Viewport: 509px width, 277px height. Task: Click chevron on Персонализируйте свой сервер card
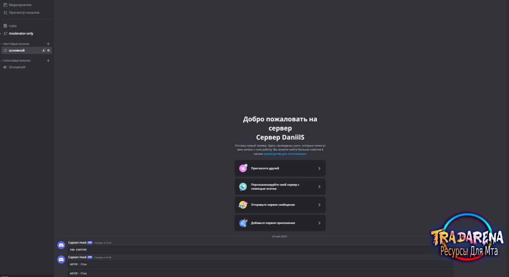pos(319,187)
